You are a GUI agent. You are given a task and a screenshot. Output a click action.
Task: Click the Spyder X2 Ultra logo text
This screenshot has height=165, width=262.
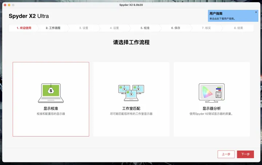pos(29,16)
